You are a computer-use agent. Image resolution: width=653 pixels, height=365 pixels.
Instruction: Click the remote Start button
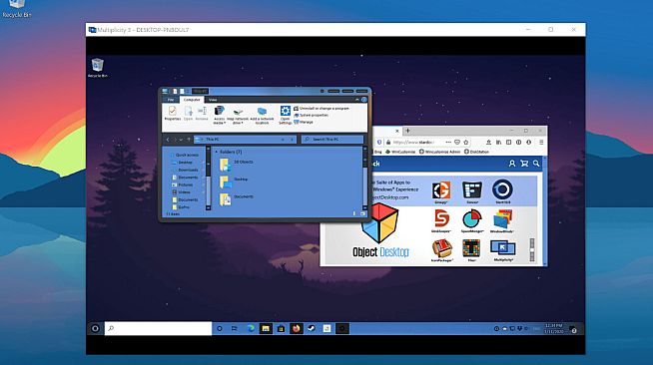click(95, 328)
